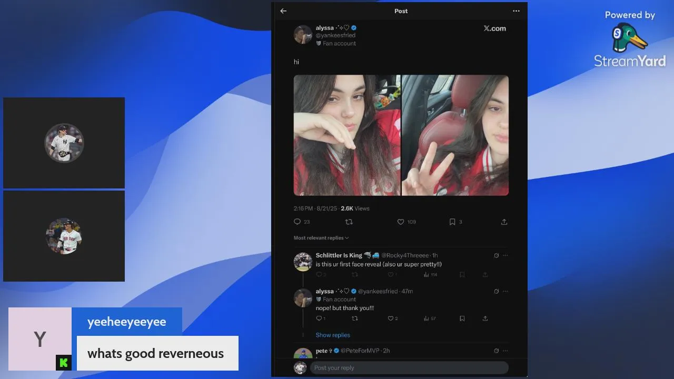
Task: Open @Rocky4Threeee handle link
Action: 405,255
